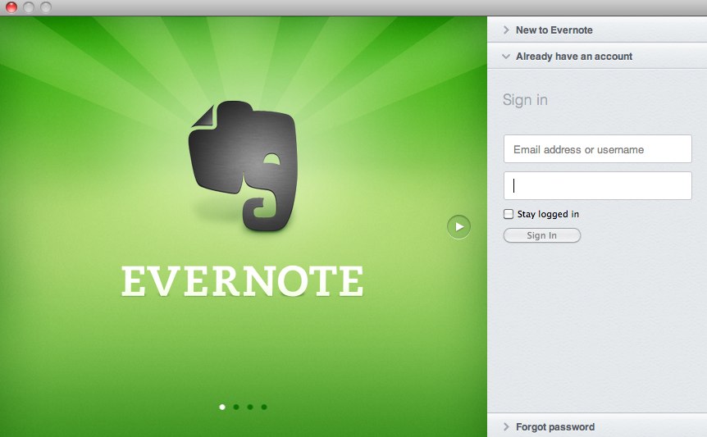Open the Forgot password section label
This screenshot has width=707, height=437.
554,427
